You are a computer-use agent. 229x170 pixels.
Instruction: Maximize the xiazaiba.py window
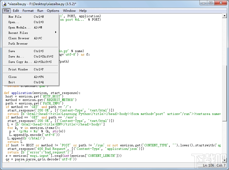[x=211, y=3]
